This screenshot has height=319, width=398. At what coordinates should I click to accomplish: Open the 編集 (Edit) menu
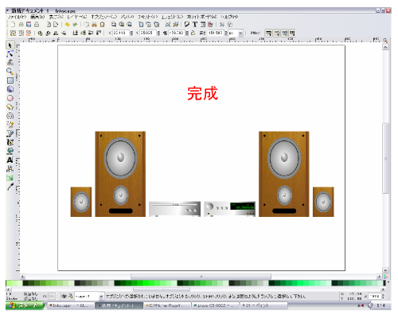[37, 17]
